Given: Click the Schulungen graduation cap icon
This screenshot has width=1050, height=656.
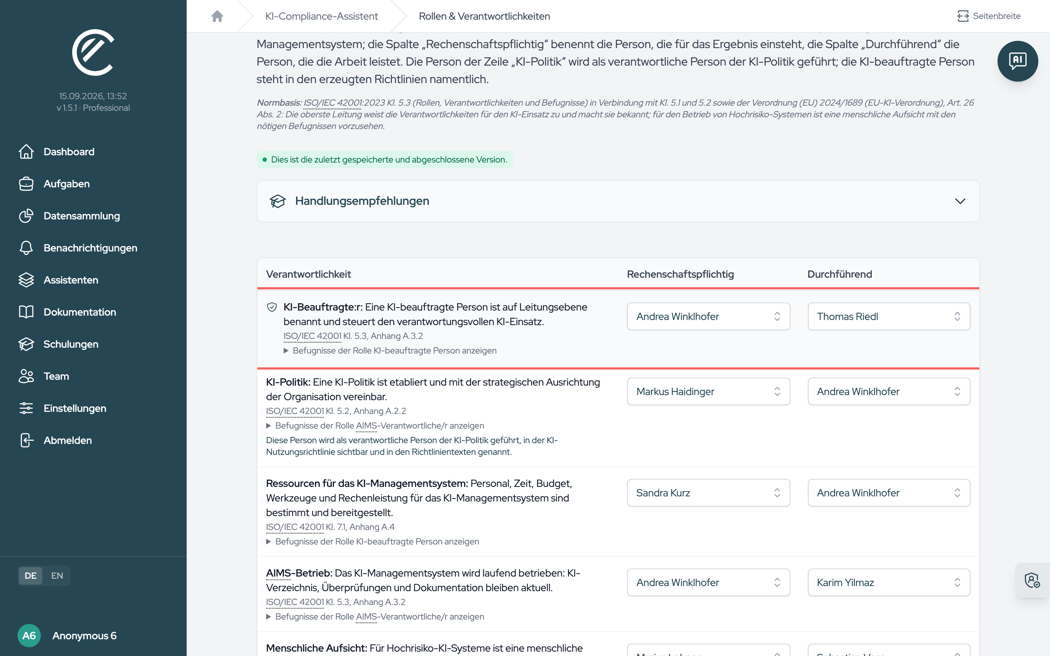Looking at the screenshot, I should pyautogui.click(x=26, y=344).
